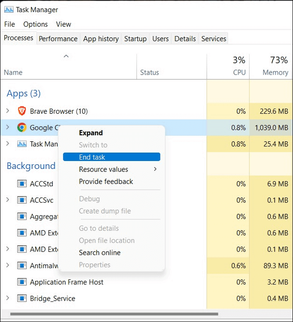293x322 pixels.
Task: Expand the Antimalware process row
Action: pyautogui.click(x=8, y=265)
